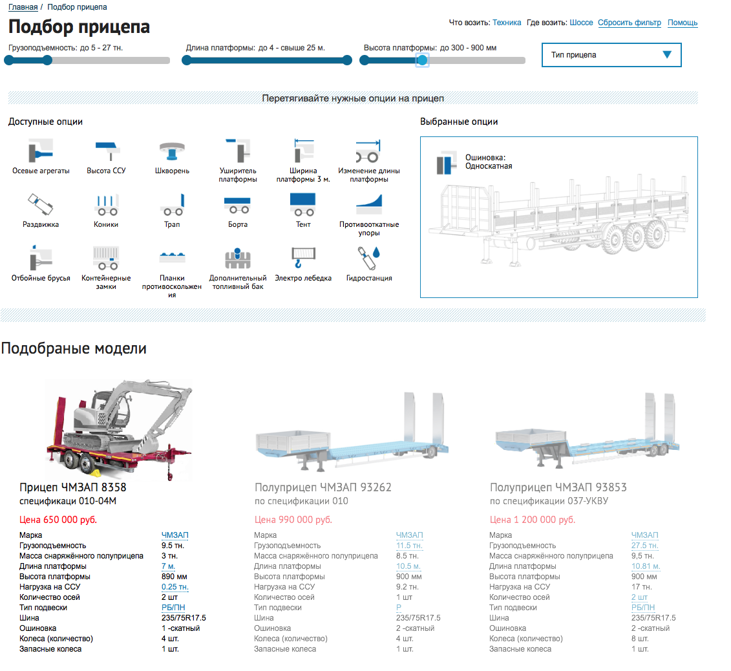Click the 11.5 тн. capacity link
The image size is (731, 671).
(x=409, y=545)
